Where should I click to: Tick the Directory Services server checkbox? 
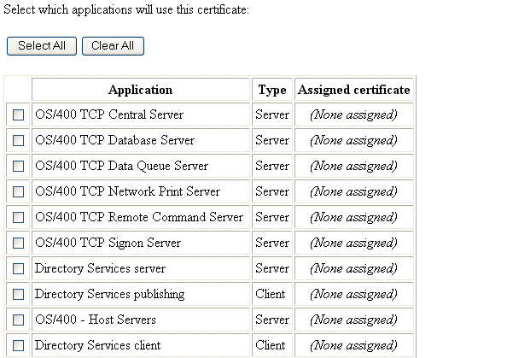(18, 268)
